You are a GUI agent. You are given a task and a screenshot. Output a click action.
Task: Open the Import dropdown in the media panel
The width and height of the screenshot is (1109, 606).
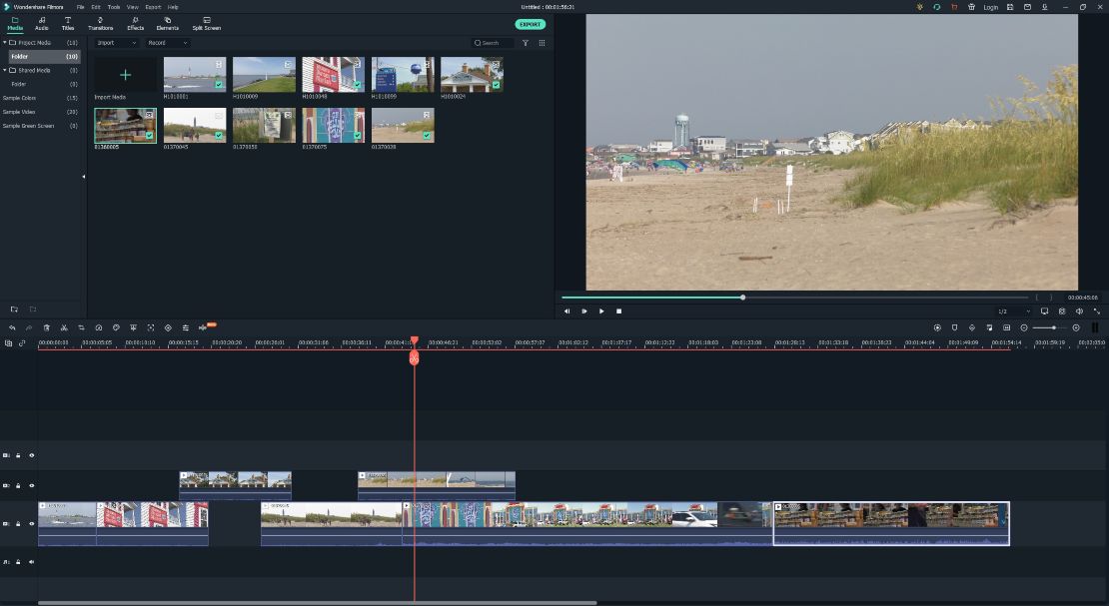[x=116, y=43]
